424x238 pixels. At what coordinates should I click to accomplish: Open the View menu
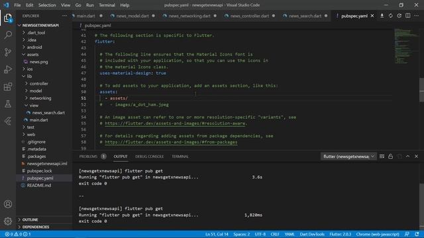point(66,5)
